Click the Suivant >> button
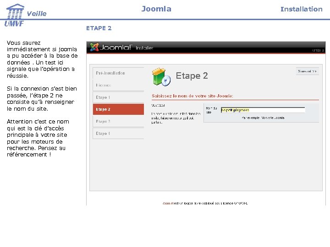Image resolution: width=330 pixels, height=247 pixels. tap(307, 71)
